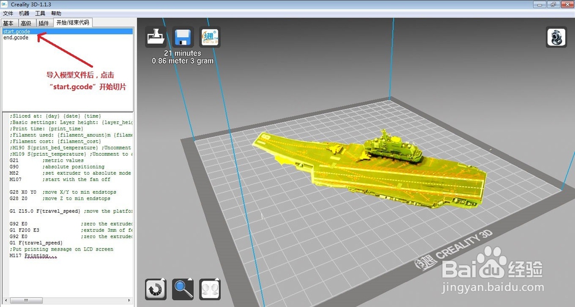Maximize the Creality 3D window
This screenshot has height=307, width=575.
pos(553,5)
